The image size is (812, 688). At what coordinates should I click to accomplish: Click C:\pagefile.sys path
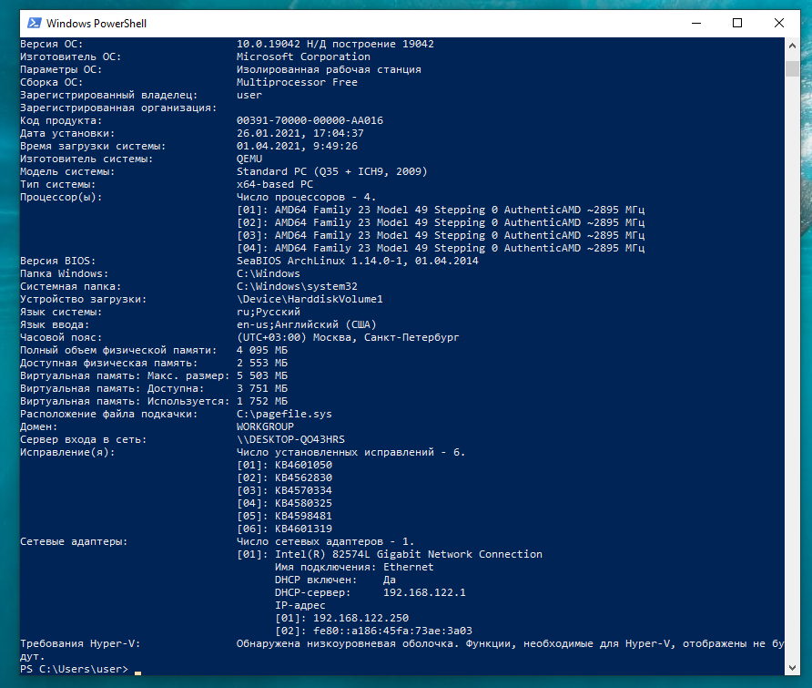[284, 415]
